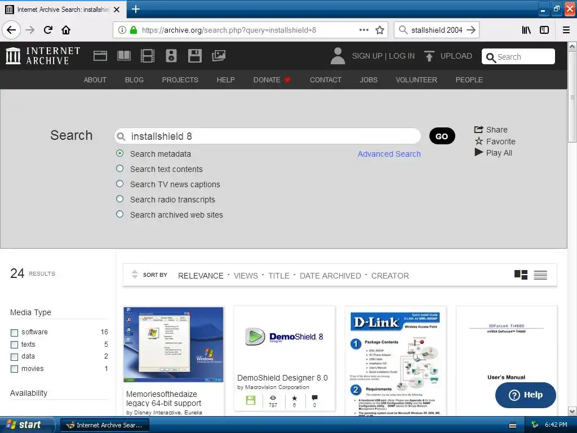Click the page vertical scrollbar thumb
The width and height of the screenshot is (577, 433).
(x=572, y=96)
